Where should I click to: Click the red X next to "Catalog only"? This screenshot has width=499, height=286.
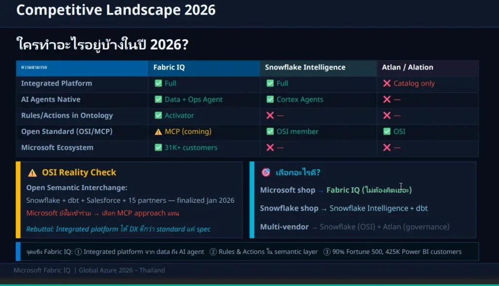pos(387,84)
